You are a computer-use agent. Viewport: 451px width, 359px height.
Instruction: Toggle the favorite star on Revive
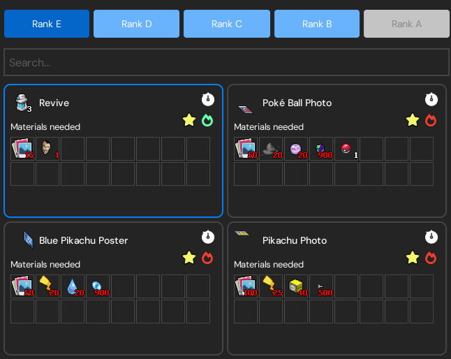(188, 120)
